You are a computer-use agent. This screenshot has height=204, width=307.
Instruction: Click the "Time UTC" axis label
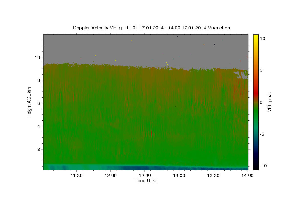146,181
